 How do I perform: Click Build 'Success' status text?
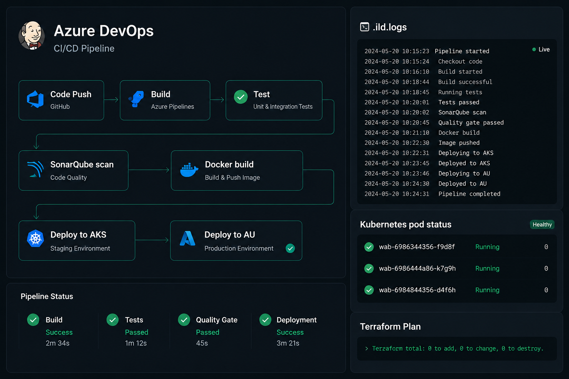[59, 332]
